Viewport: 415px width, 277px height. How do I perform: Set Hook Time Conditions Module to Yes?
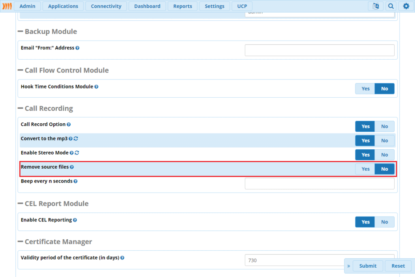tap(365, 88)
